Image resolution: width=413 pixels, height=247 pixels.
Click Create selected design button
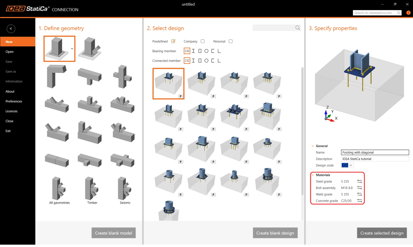(x=382, y=233)
